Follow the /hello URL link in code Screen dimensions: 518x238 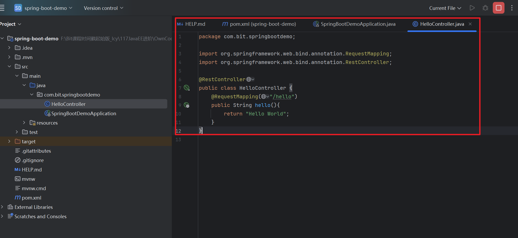tap(282, 97)
